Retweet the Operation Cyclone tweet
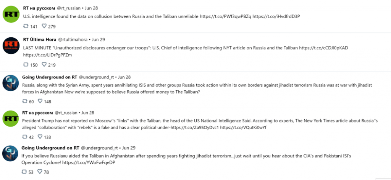Viewport: 391px width, 180px height. (x=24, y=172)
